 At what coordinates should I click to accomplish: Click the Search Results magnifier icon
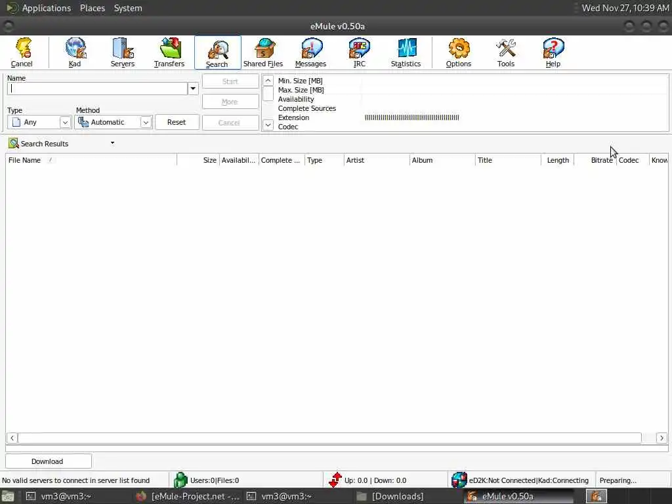(14, 143)
